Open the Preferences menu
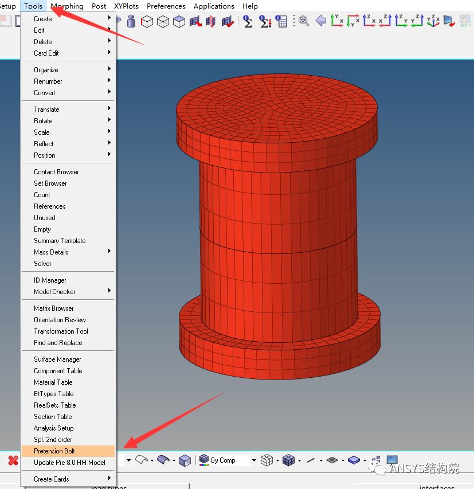This screenshot has width=474, height=489. tap(166, 6)
